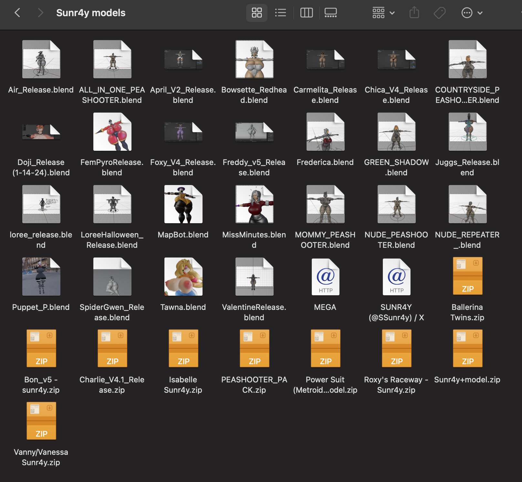This screenshot has height=482, width=522.
Task: Select Sunr4y+model.zip archive icon
Action: (x=468, y=348)
